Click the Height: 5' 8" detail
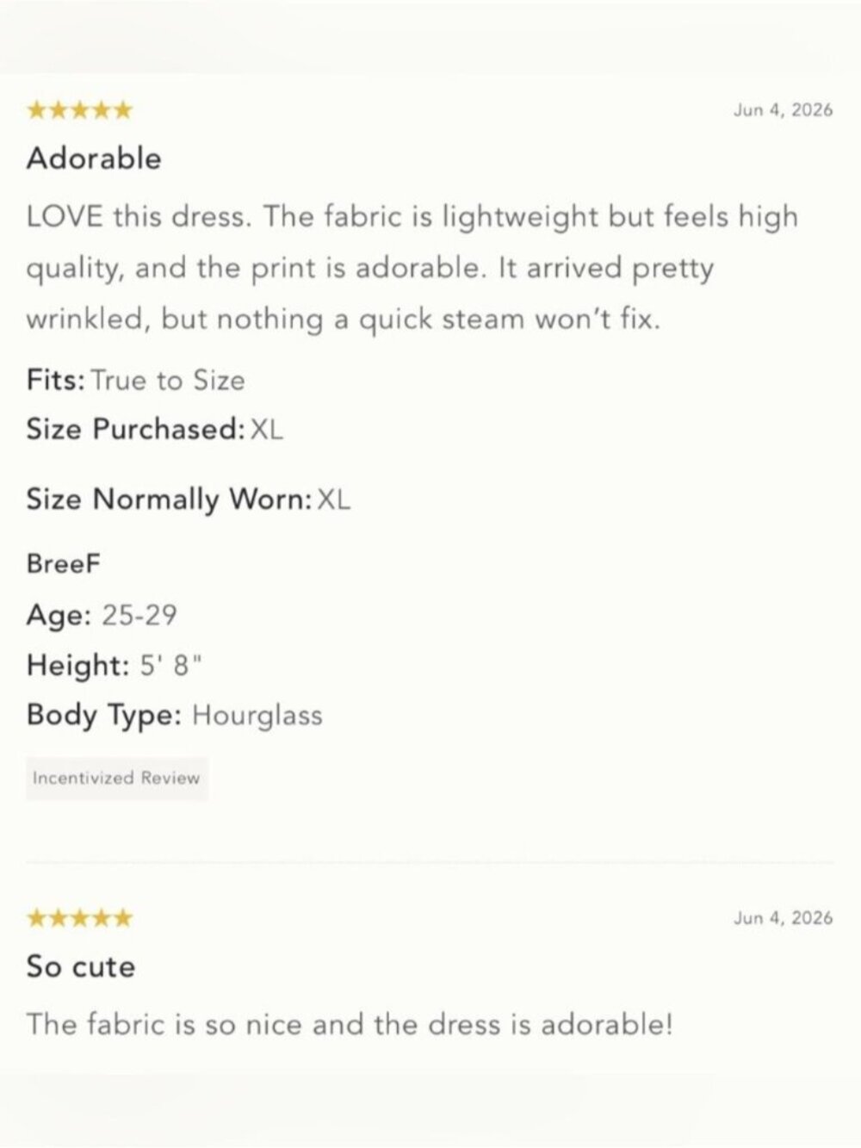861x1148 pixels. 115,665
